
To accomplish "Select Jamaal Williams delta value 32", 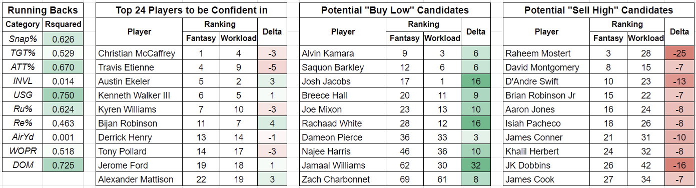I will [x=476, y=165].
